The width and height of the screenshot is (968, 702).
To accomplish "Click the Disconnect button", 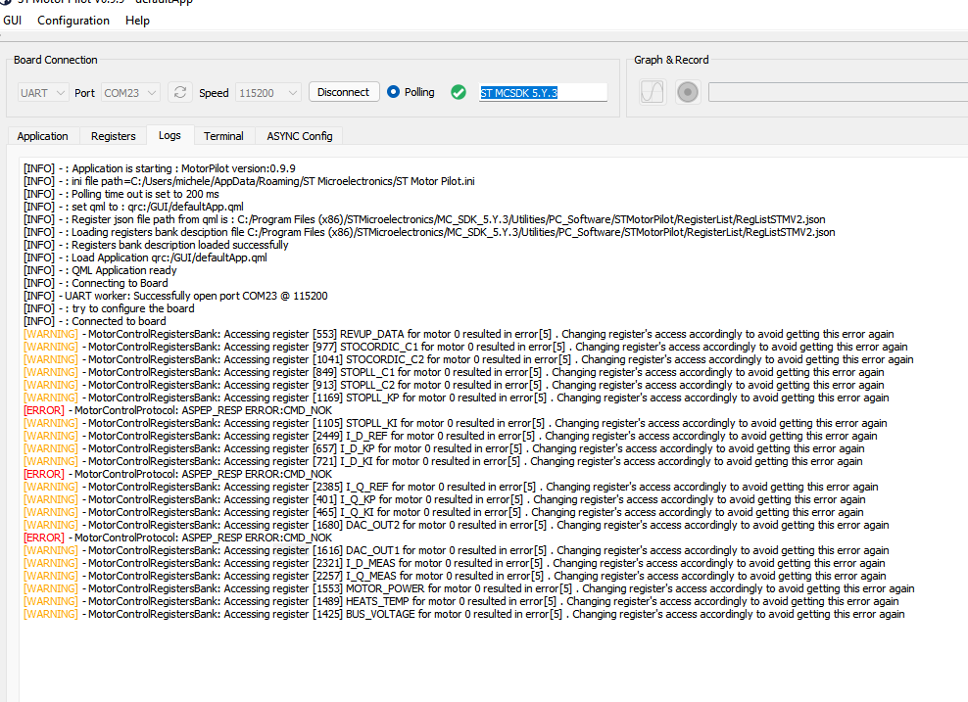I will pos(343,92).
